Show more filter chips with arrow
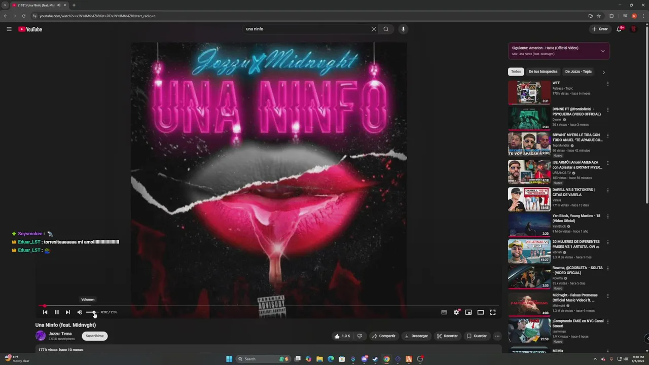The height and width of the screenshot is (365, 649). [x=603, y=72]
